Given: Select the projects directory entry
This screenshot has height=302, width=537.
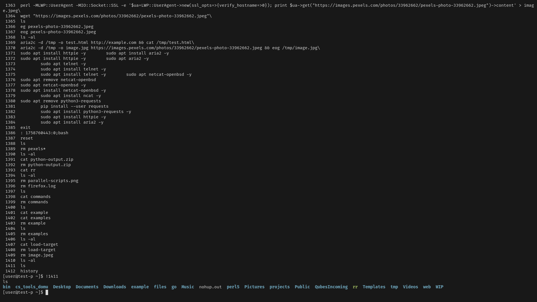Looking at the screenshot, I should [x=279, y=287].
